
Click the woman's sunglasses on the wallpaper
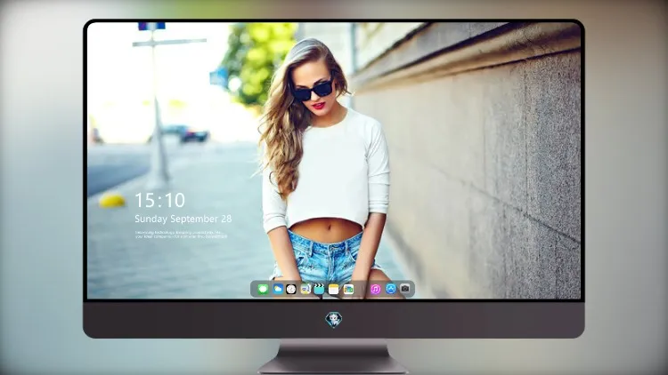point(314,90)
